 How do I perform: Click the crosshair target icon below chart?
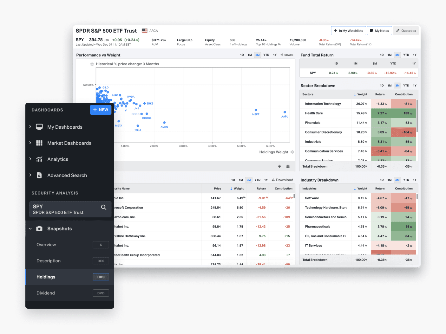coord(279,166)
